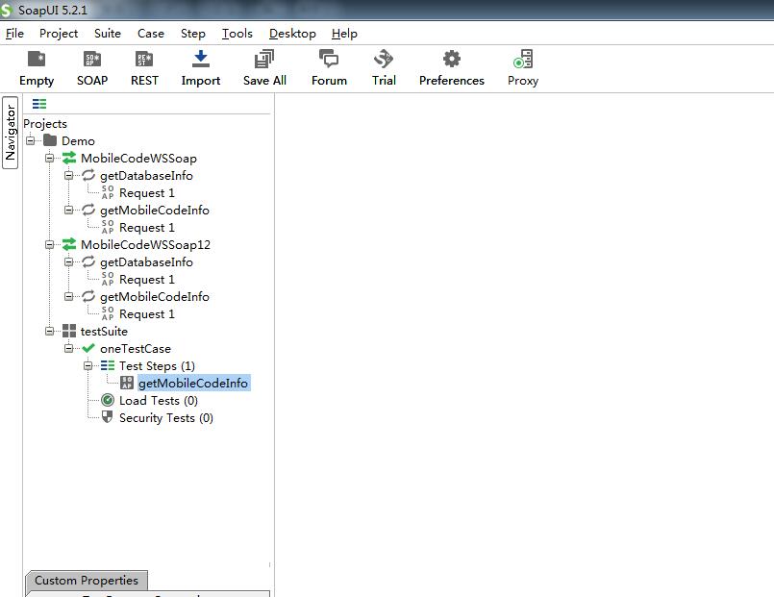Image resolution: width=774 pixels, height=597 pixels.
Task: Collapse the Test Steps (1) node
Action: [x=87, y=365]
